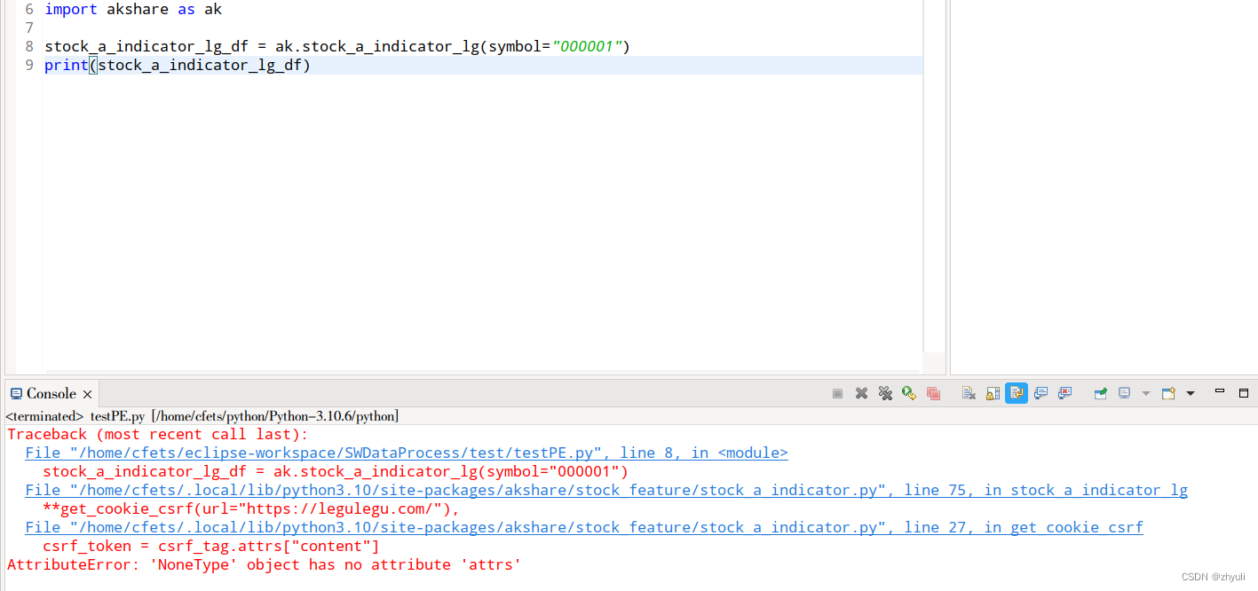Maximize the Console view panel
The width and height of the screenshot is (1258, 591).
[1243, 392]
